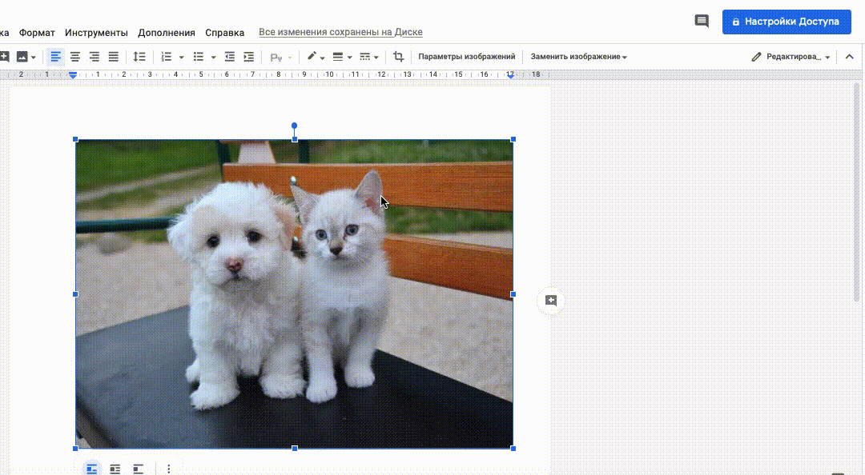865x475 pixels.
Task: Open Заменить изображение dropdown
Action: coord(579,57)
